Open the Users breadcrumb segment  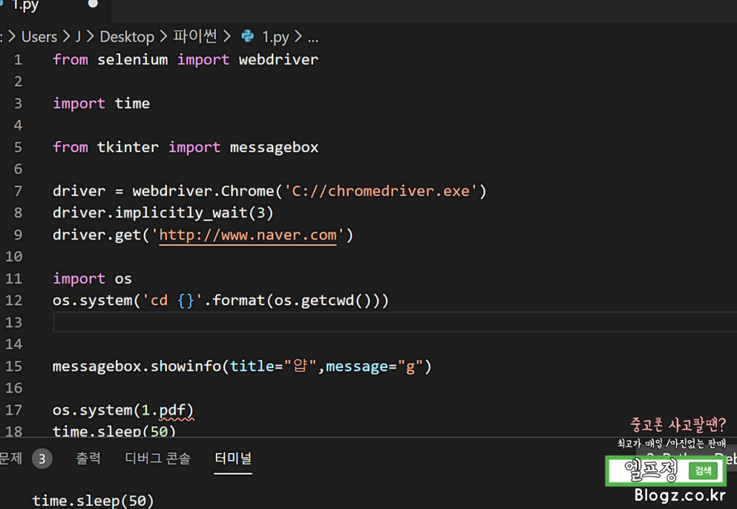tap(39, 37)
